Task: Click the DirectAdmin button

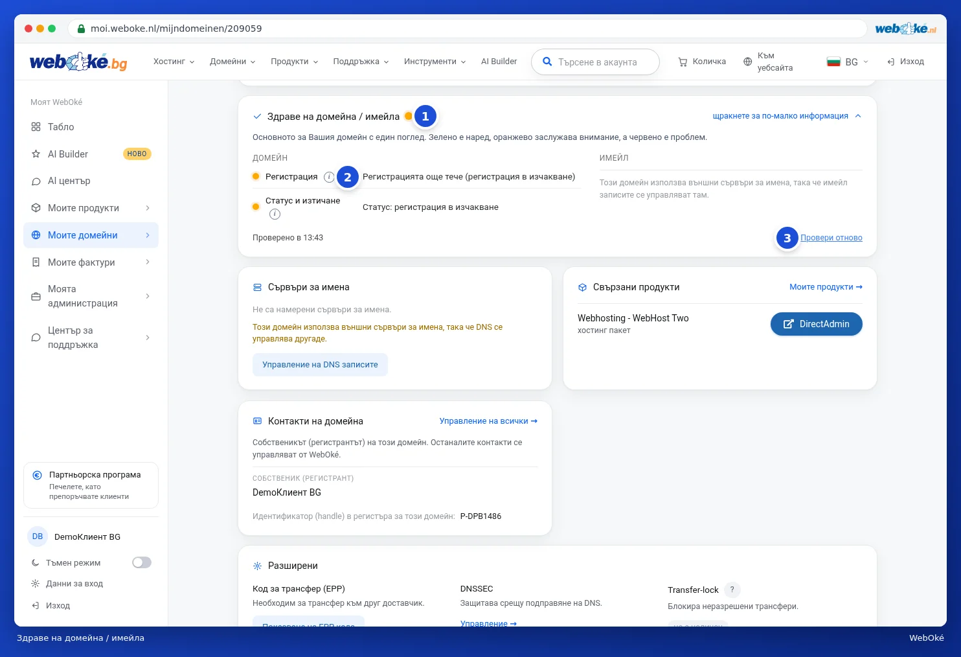Action: click(x=817, y=324)
